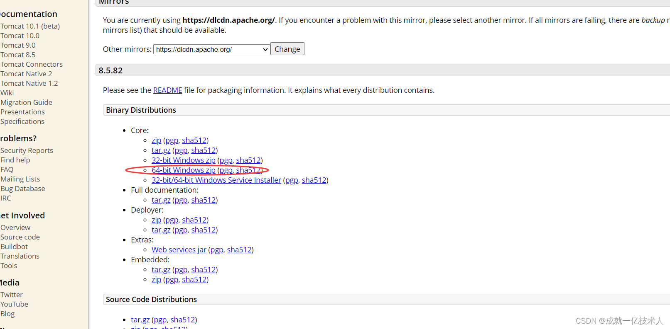
Task: Open sha512 for Deployer zip
Action: 194,220
